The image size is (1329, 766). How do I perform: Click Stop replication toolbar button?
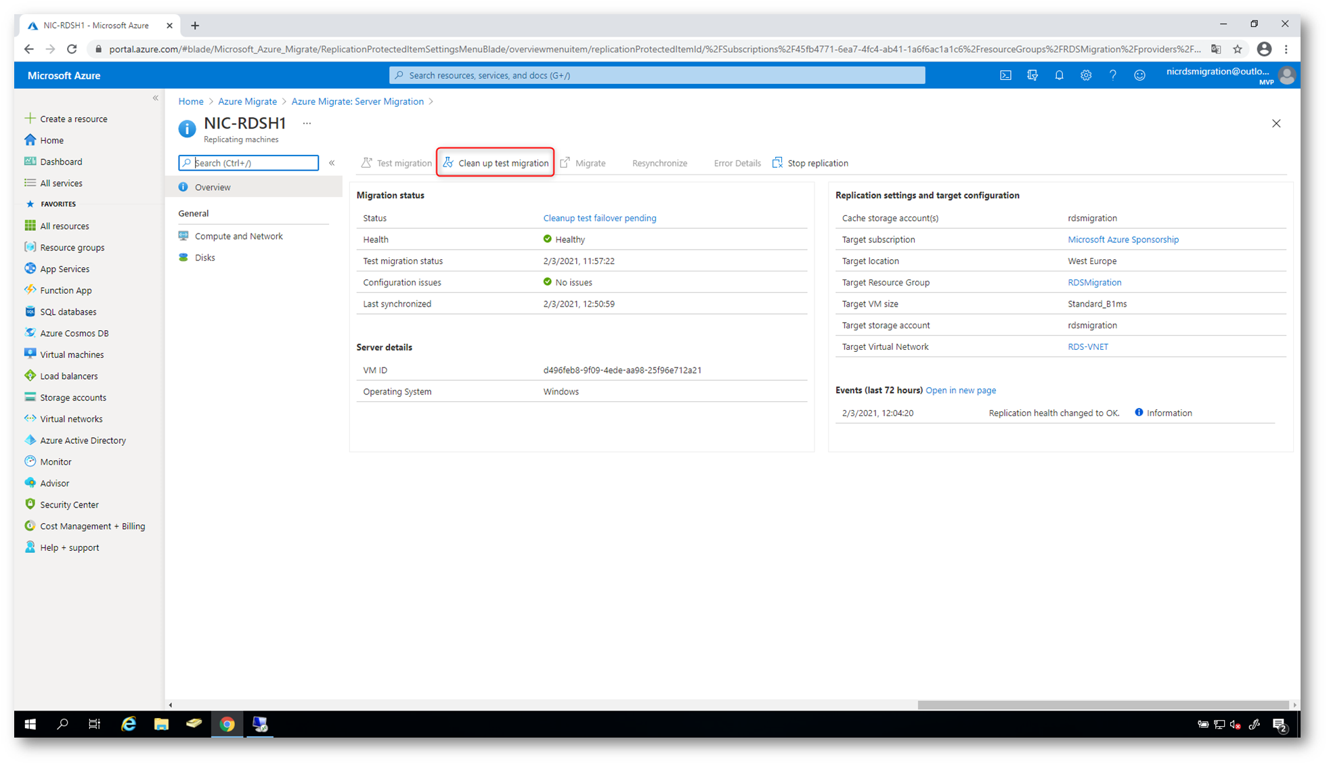click(x=810, y=163)
